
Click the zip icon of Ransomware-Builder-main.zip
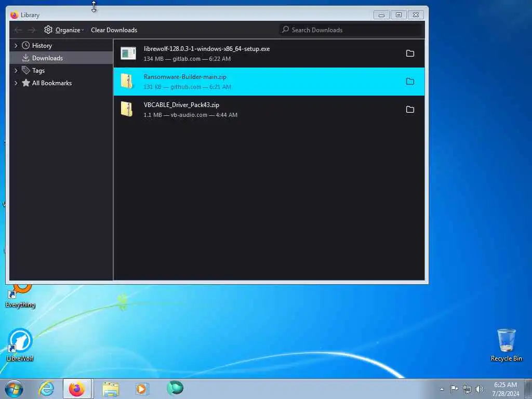[x=127, y=82]
